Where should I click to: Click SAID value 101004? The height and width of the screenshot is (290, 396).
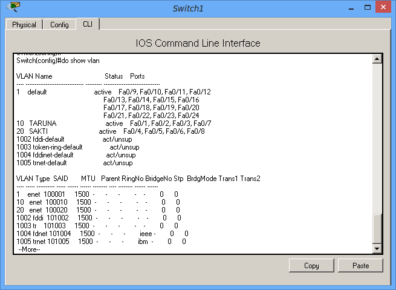(x=60, y=233)
